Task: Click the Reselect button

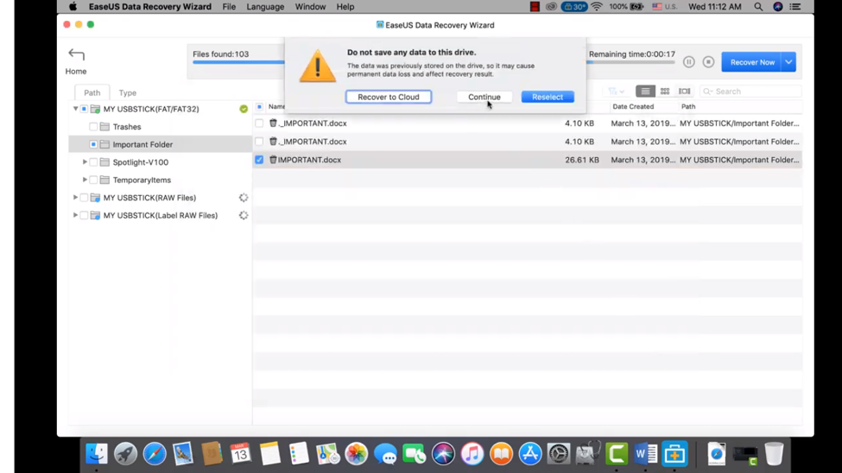Action: [x=548, y=97]
